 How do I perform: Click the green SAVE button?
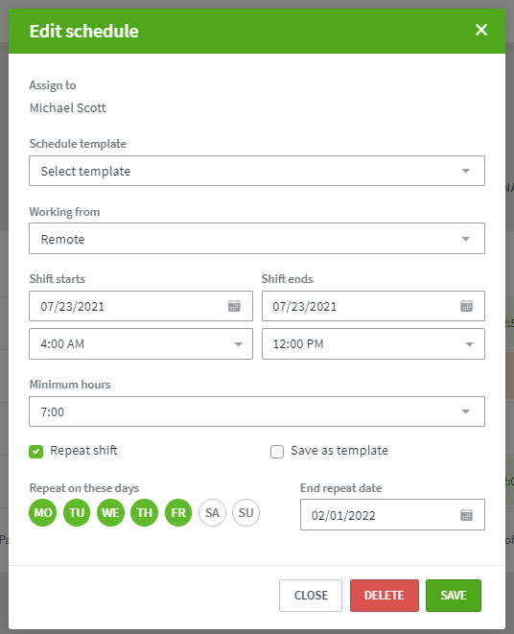pyautogui.click(x=454, y=596)
